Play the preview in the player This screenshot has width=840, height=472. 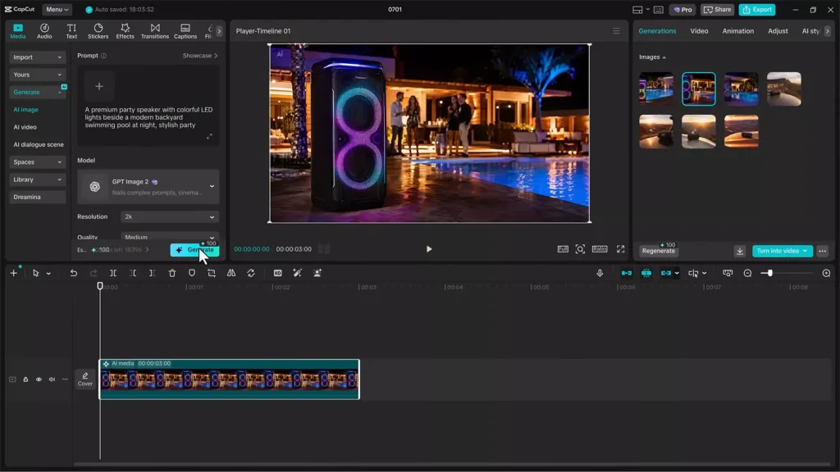(x=428, y=249)
